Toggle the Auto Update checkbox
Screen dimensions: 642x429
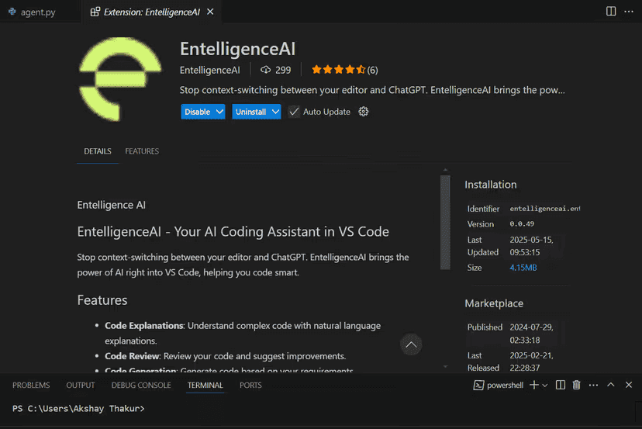coord(294,112)
